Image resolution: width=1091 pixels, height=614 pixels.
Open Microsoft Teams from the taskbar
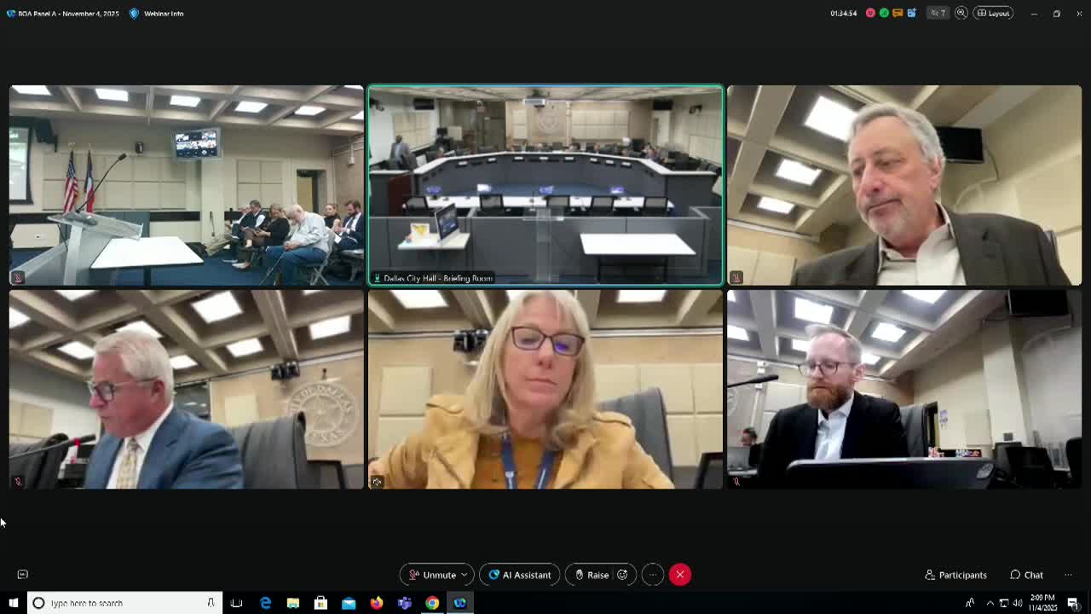click(404, 603)
